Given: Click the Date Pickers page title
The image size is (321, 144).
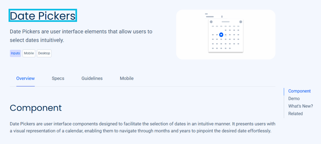Looking at the screenshot, I should [x=43, y=16].
